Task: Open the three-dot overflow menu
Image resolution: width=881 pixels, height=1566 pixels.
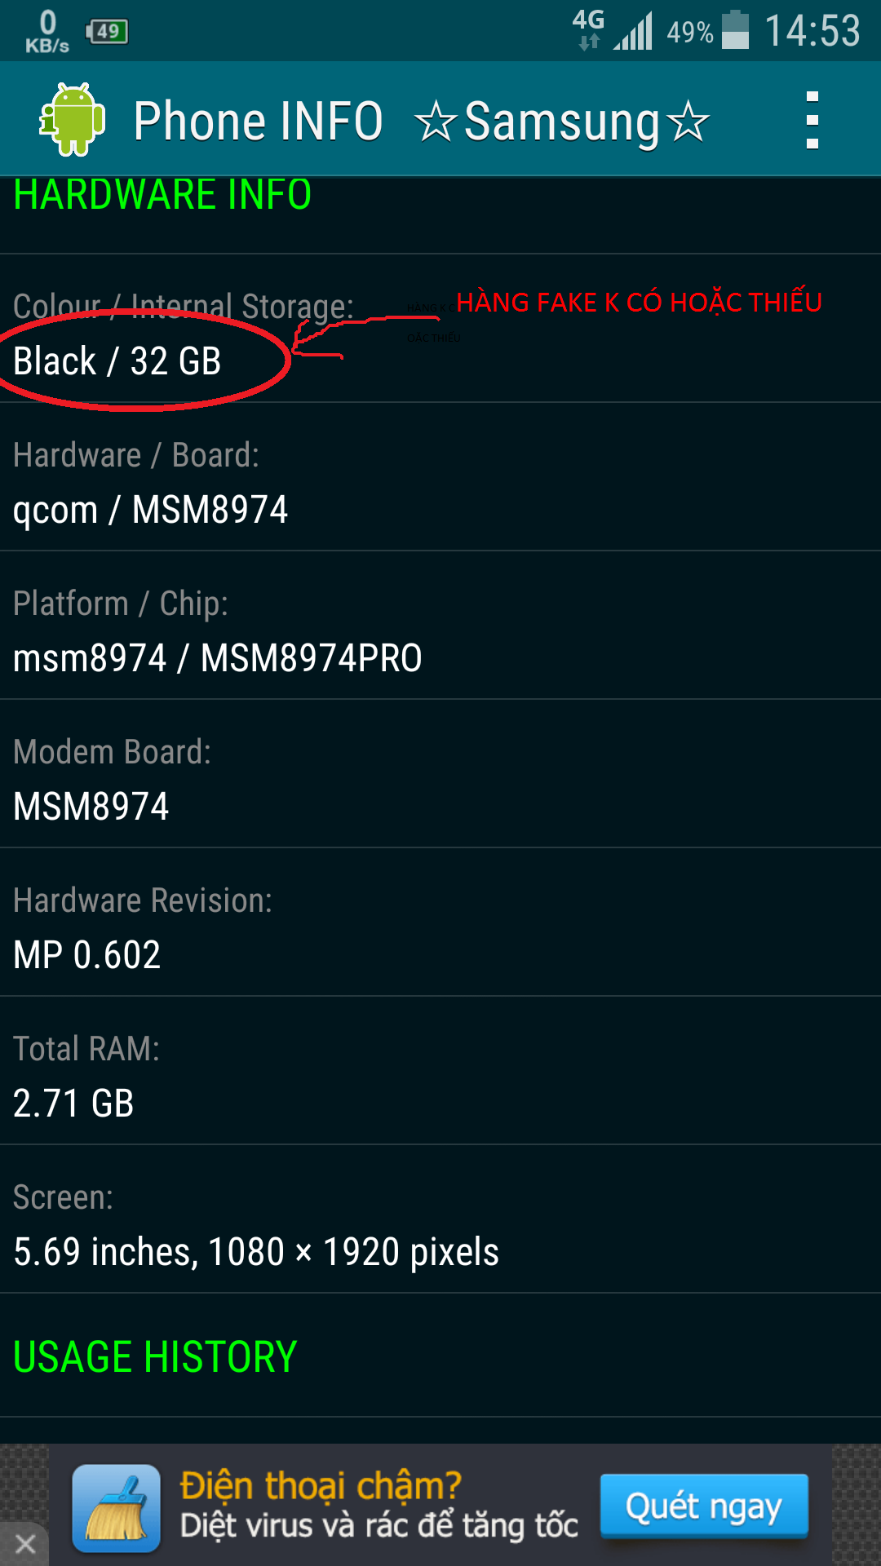Action: point(812,121)
